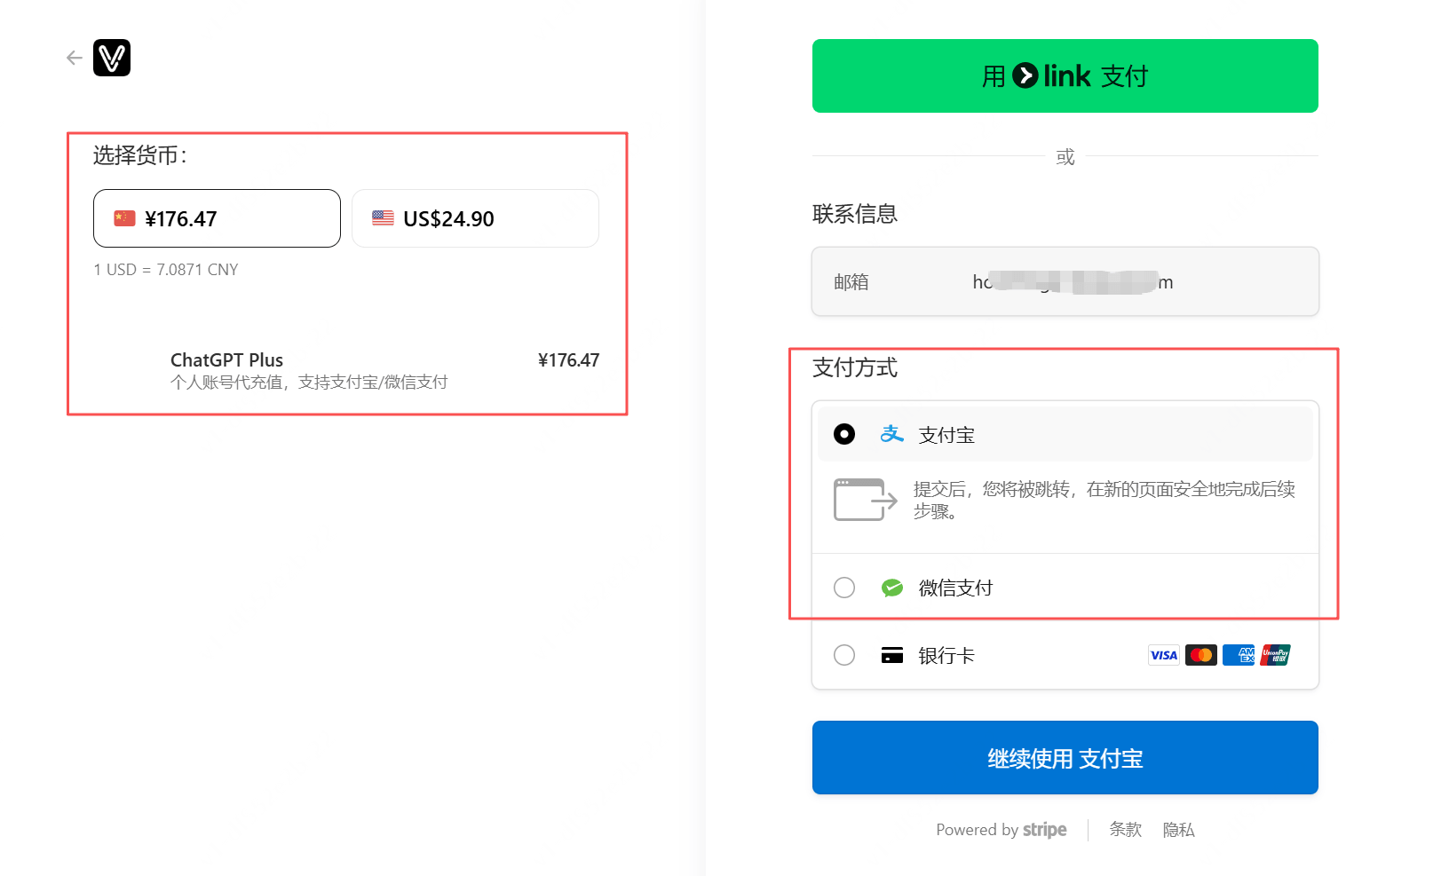This screenshot has width=1441, height=876.
Task: Click the UnionPay card logo
Action: [x=1275, y=655]
